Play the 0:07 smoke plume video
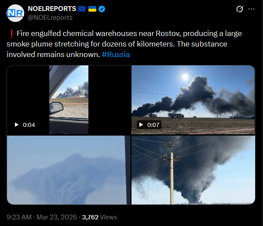This screenshot has width=263, height=226. (x=193, y=100)
